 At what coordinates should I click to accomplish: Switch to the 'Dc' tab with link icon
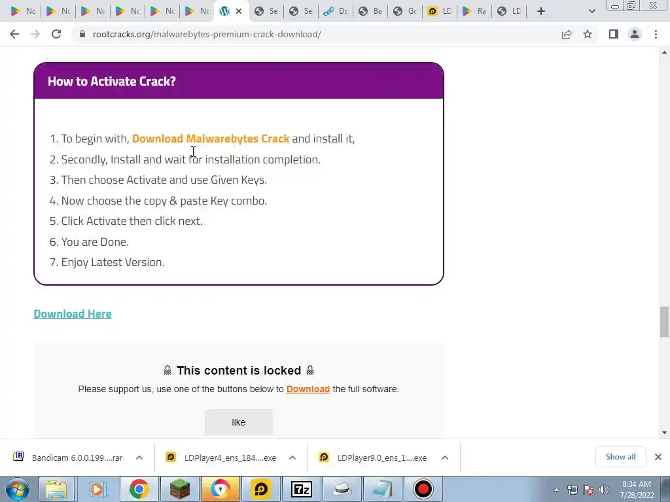pos(336,11)
